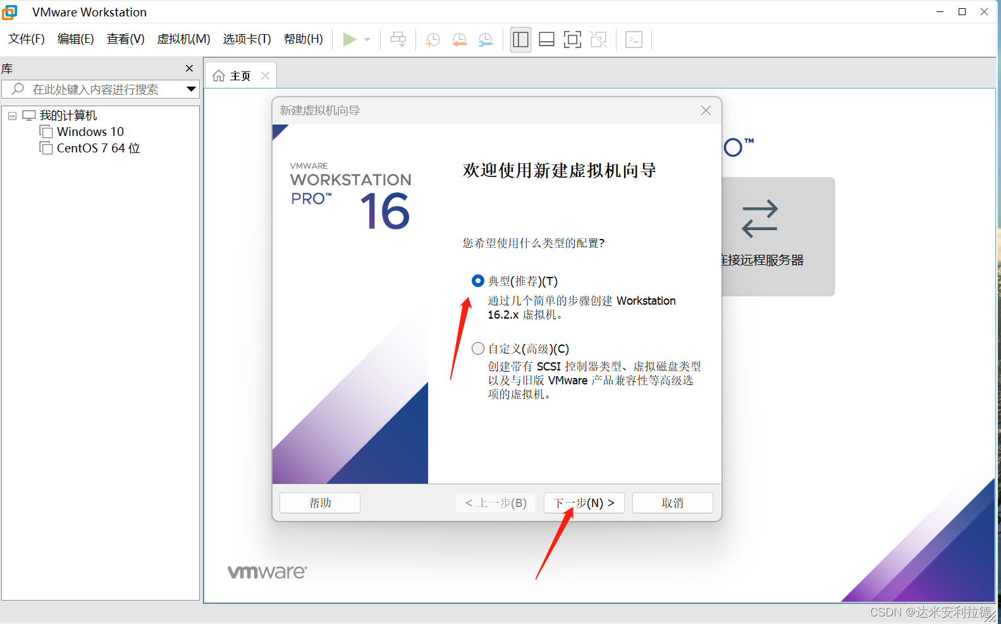Image resolution: width=1001 pixels, height=624 pixels.
Task: Open the 查看(V) menu
Action: point(126,39)
